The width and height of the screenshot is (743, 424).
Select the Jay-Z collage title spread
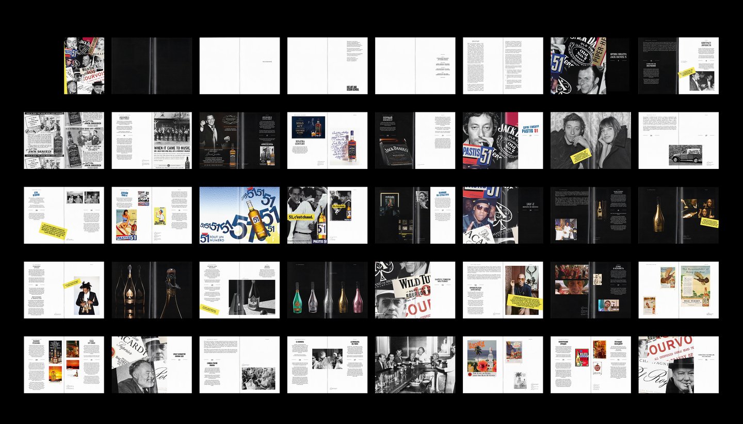point(503,215)
